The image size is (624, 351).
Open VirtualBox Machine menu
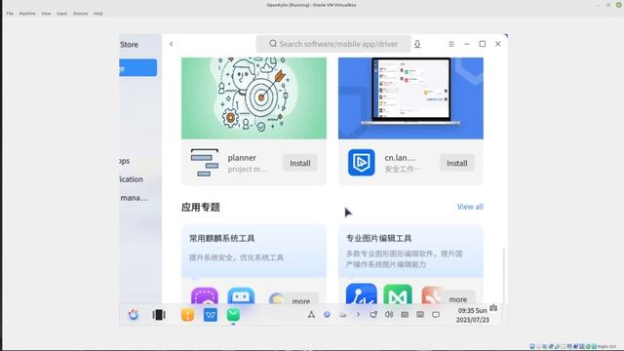click(x=27, y=14)
